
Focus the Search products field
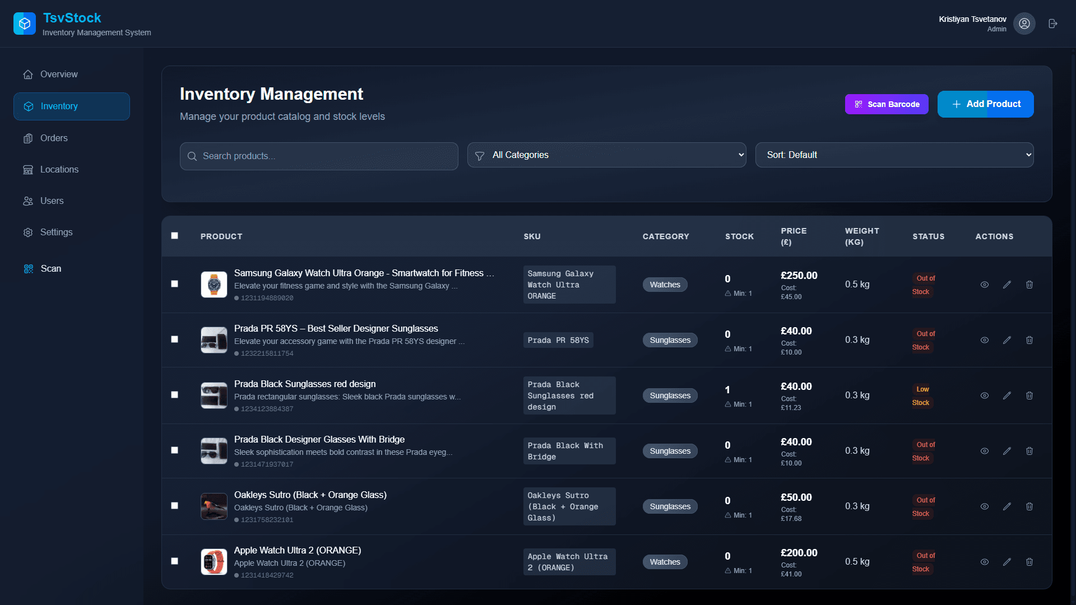tap(319, 156)
